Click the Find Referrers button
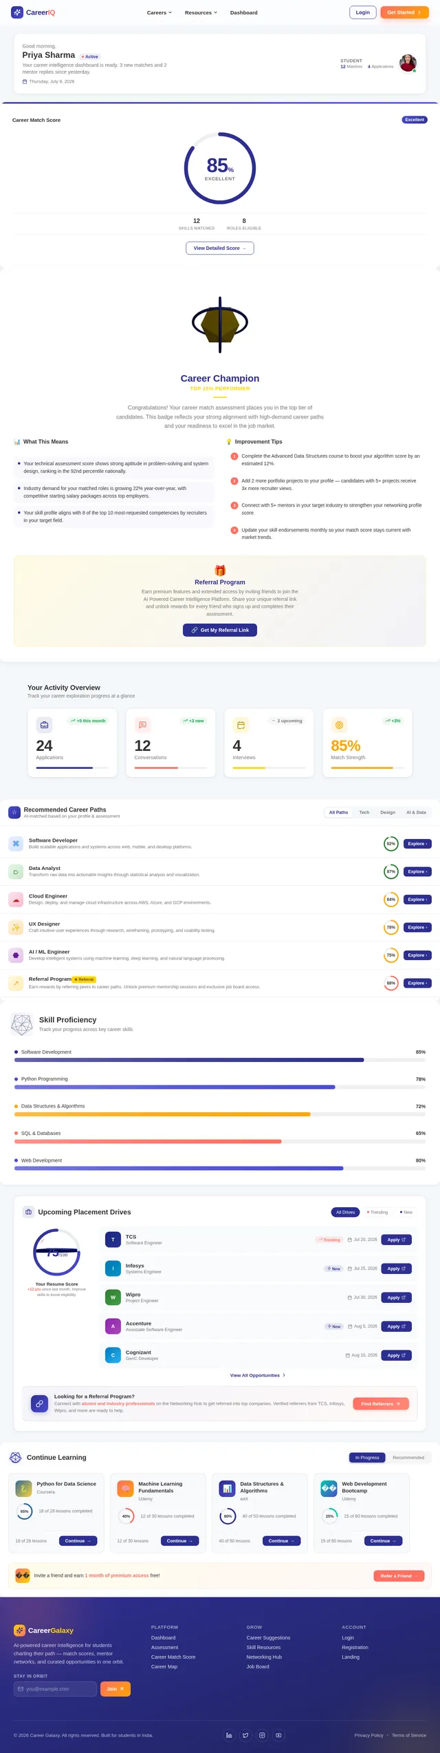440x1753 pixels. point(381,1403)
